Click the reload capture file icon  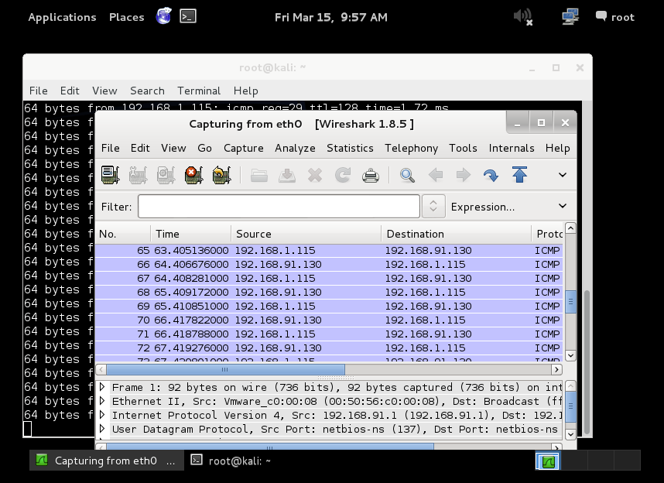coord(343,175)
